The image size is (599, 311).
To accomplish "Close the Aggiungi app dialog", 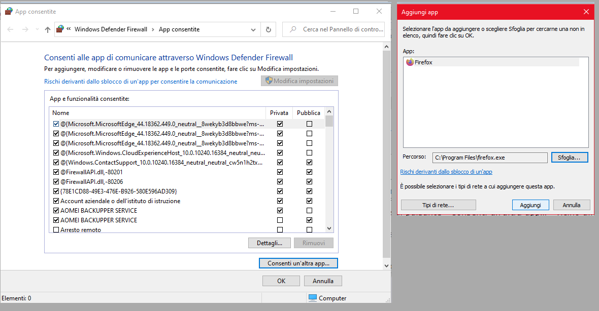I will point(586,12).
